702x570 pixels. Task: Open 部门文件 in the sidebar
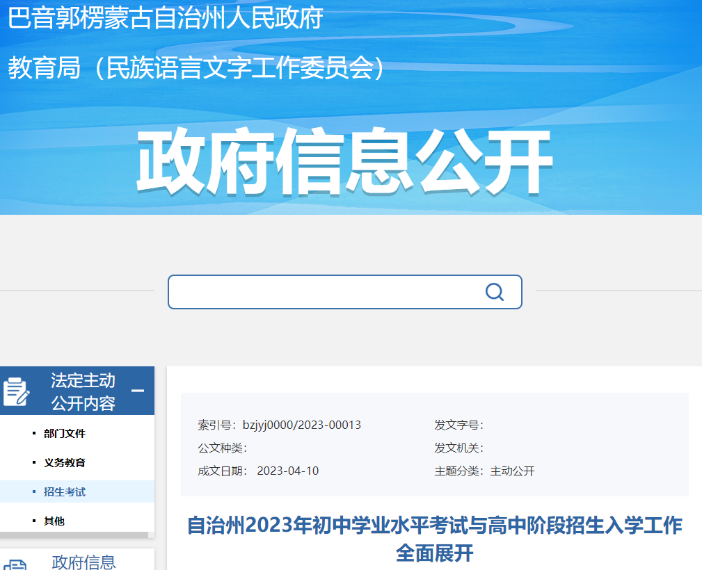click(x=65, y=433)
